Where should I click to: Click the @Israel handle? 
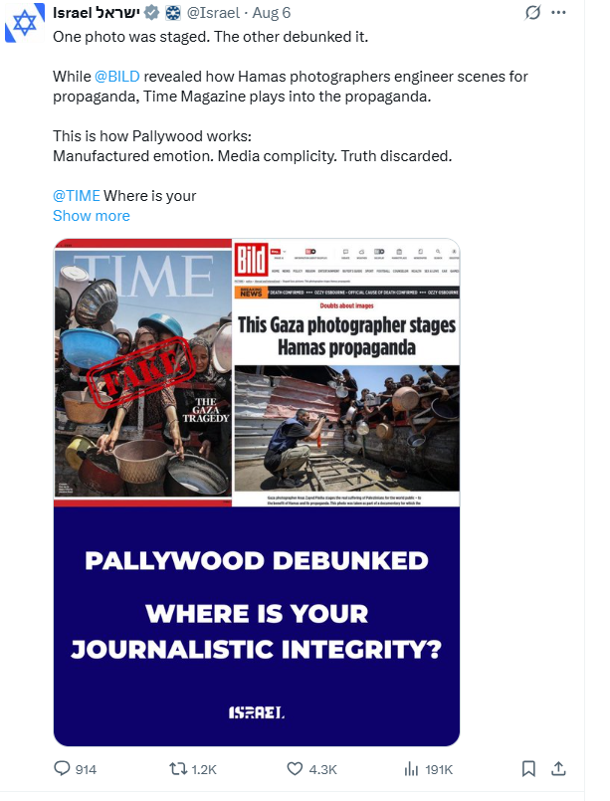213,12
